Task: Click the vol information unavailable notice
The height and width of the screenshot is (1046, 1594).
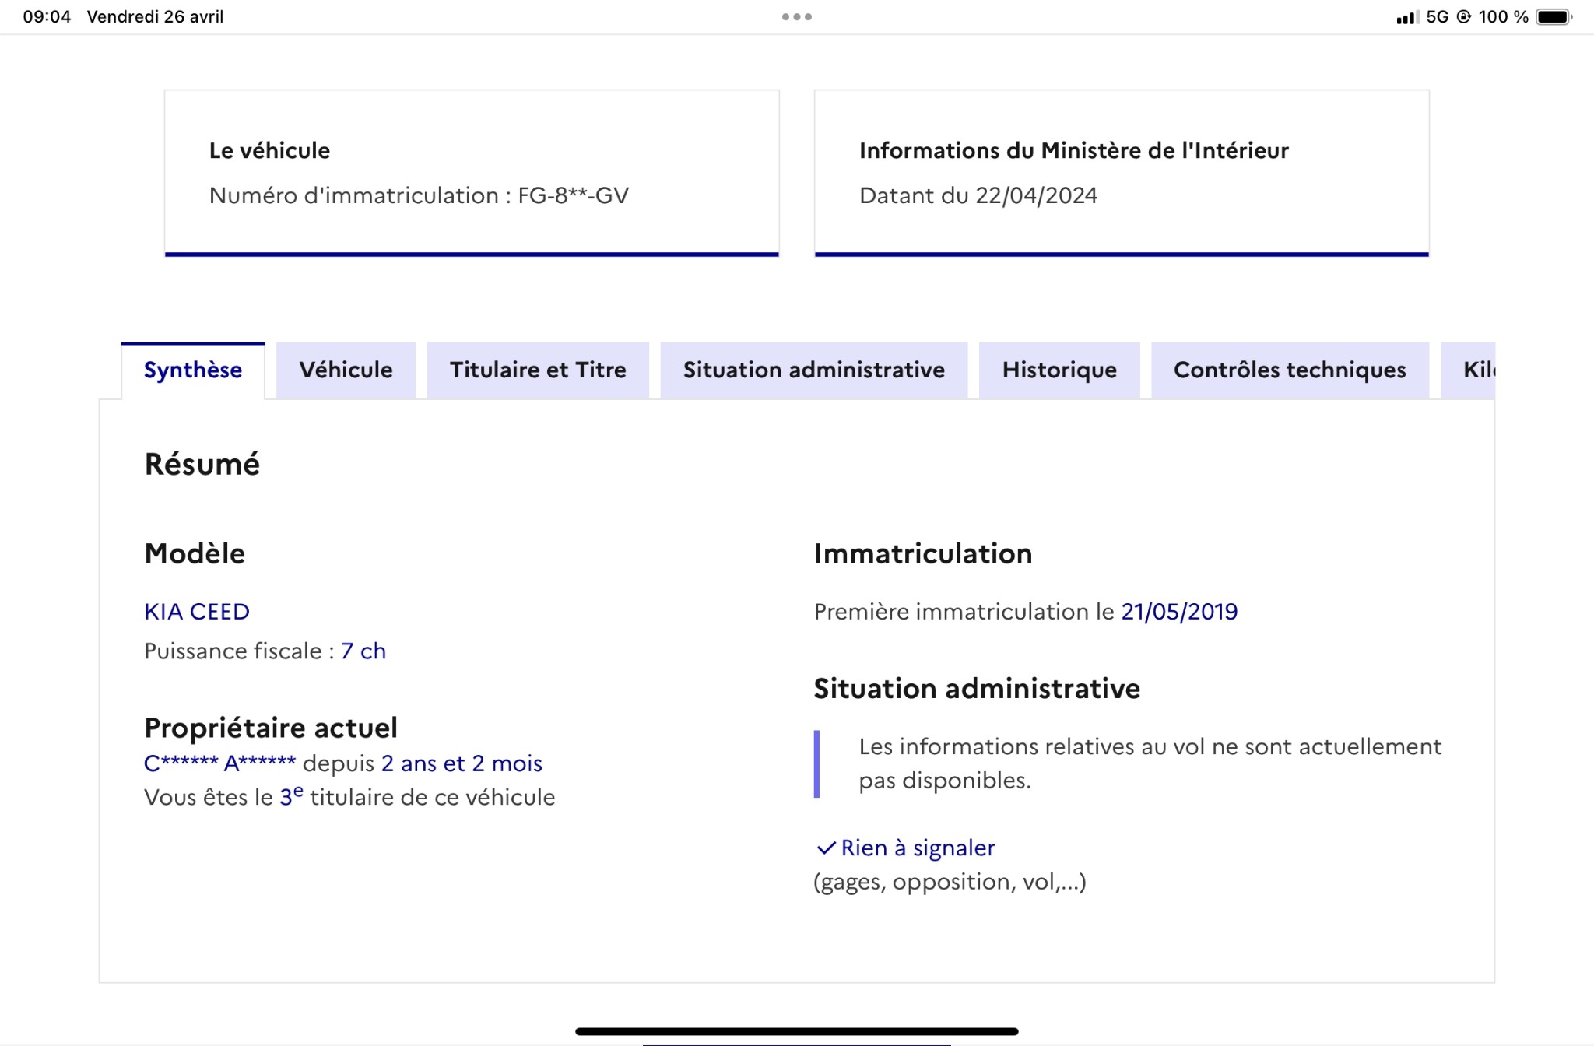Action: click(1129, 763)
